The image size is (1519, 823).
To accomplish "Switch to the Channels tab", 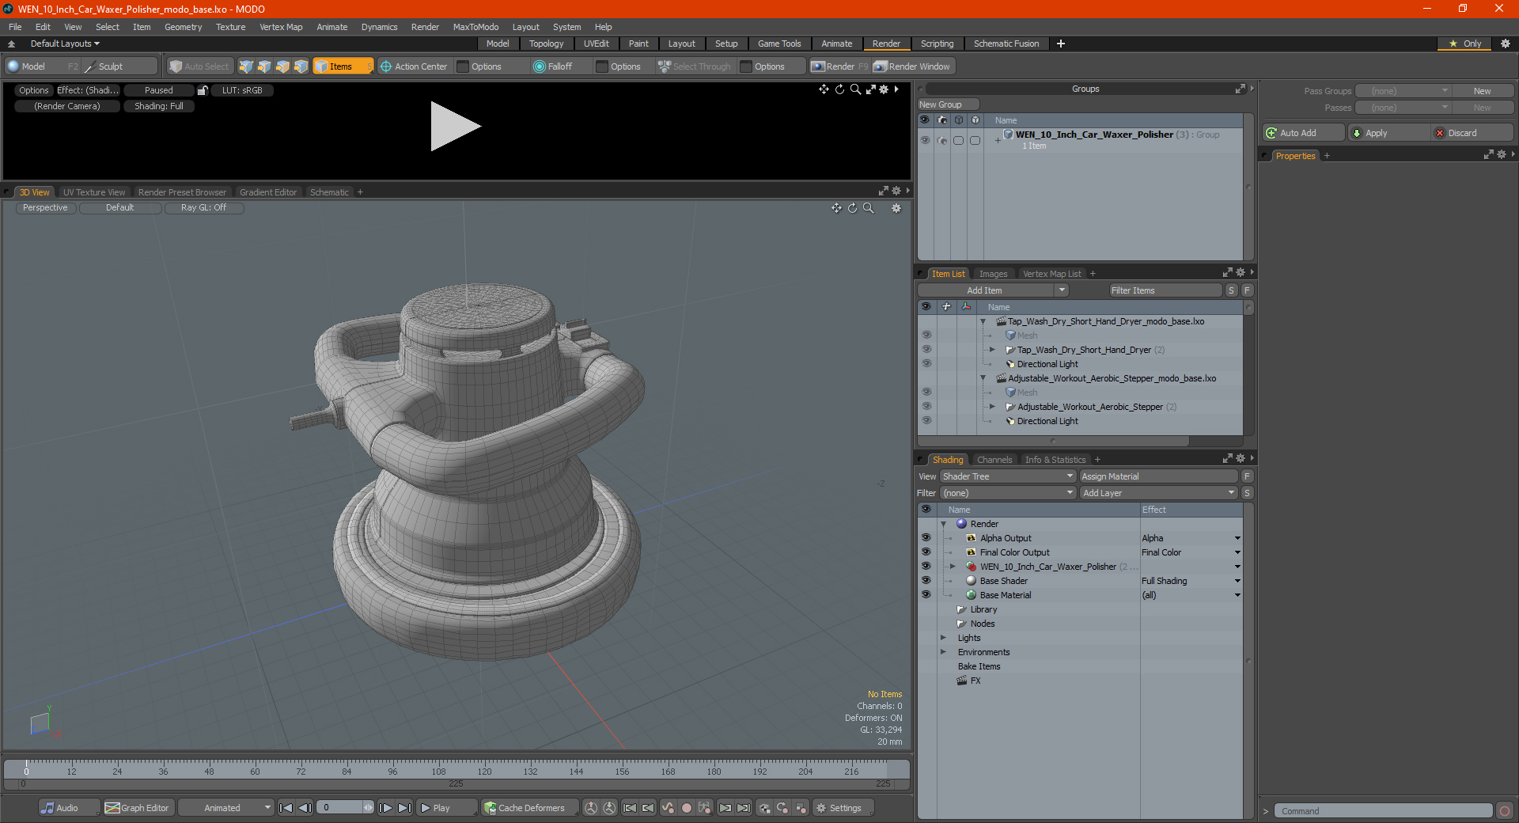I will pos(994,460).
